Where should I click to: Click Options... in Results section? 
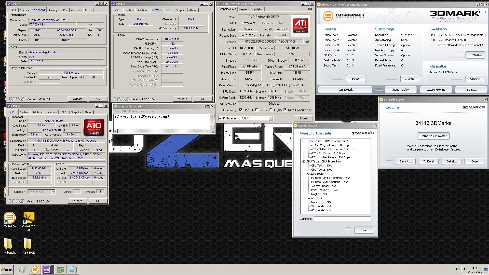coord(476,79)
